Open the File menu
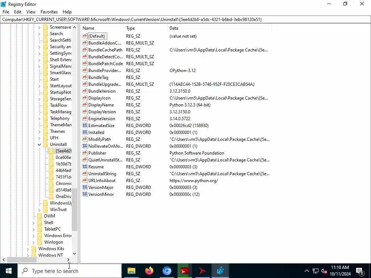The width and height of the screenshot is (371, 278). [6, 12]
